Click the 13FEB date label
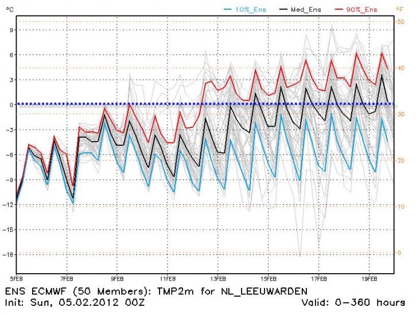Viewport: 420px width, 315px height. tap(218, 279)
